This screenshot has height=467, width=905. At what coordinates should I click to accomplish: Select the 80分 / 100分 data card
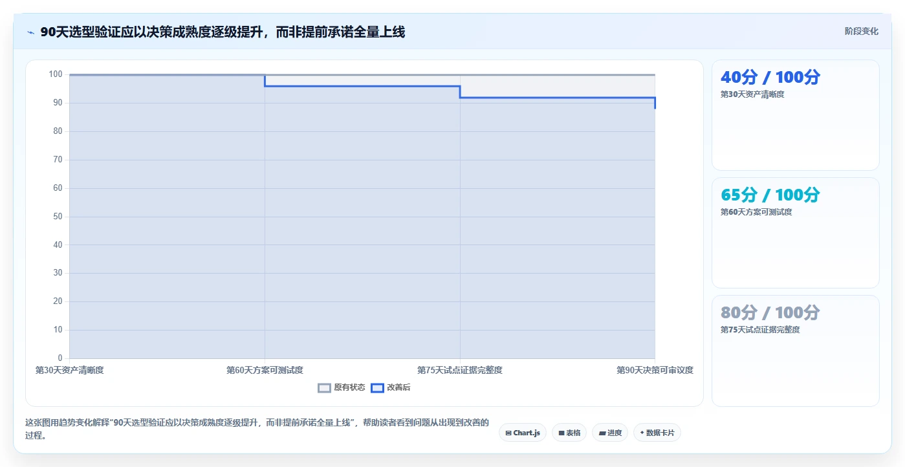796,351
